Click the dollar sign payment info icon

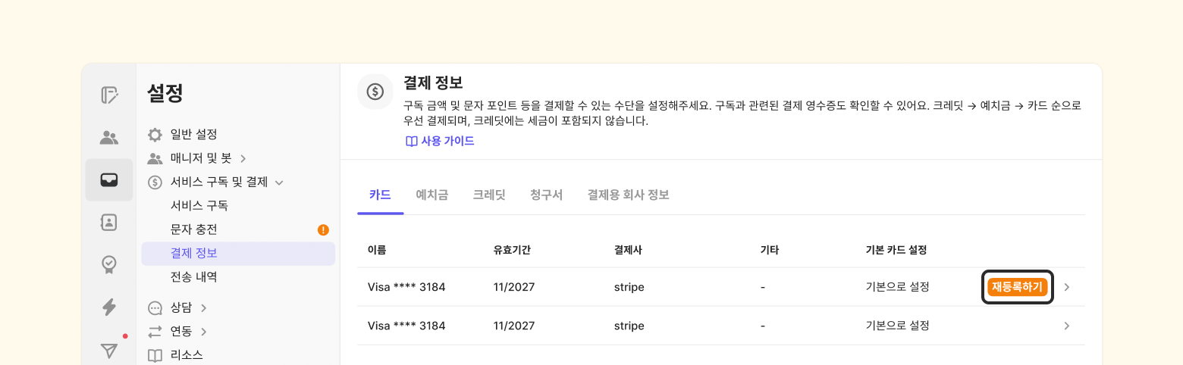pos(375,92)
